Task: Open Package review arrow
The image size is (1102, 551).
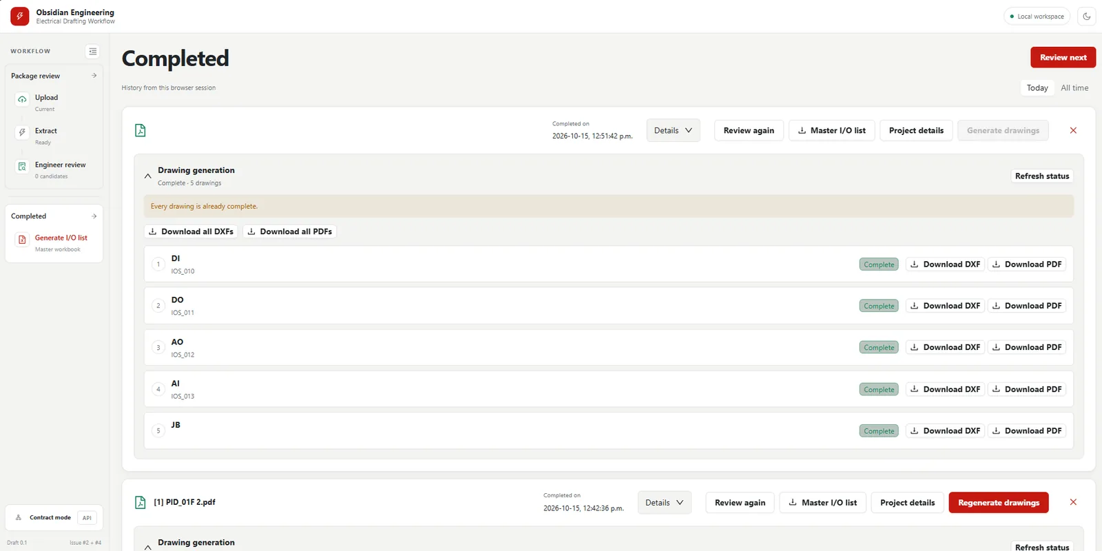Action: [94, 76]
